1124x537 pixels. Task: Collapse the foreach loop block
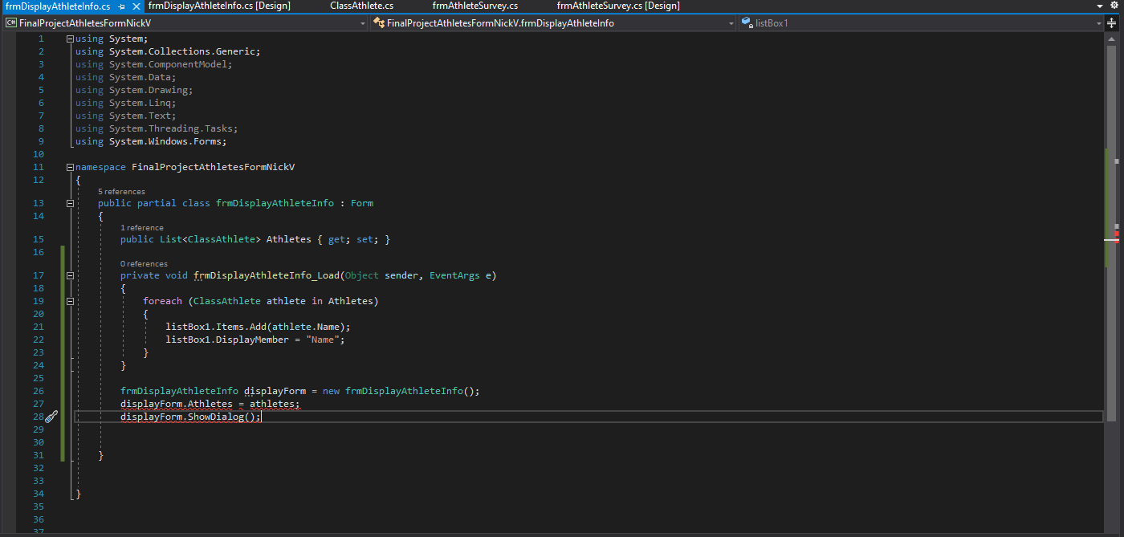pos(71,301)
